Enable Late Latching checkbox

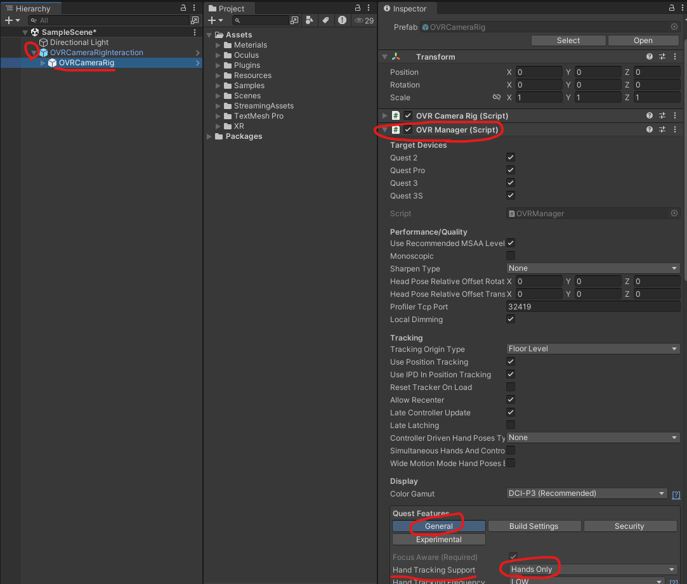click(511, 425)
